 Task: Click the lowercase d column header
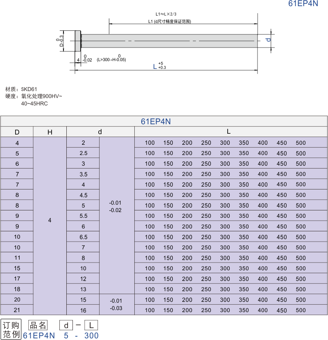tap(100, 132)
